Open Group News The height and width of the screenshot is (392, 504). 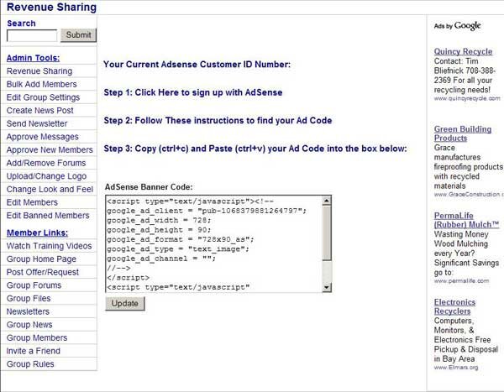click(29, 325)
